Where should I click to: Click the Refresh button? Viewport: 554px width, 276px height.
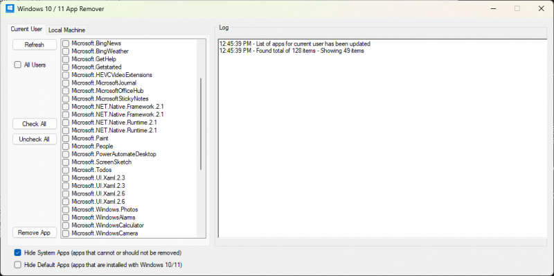pos(35,44)
